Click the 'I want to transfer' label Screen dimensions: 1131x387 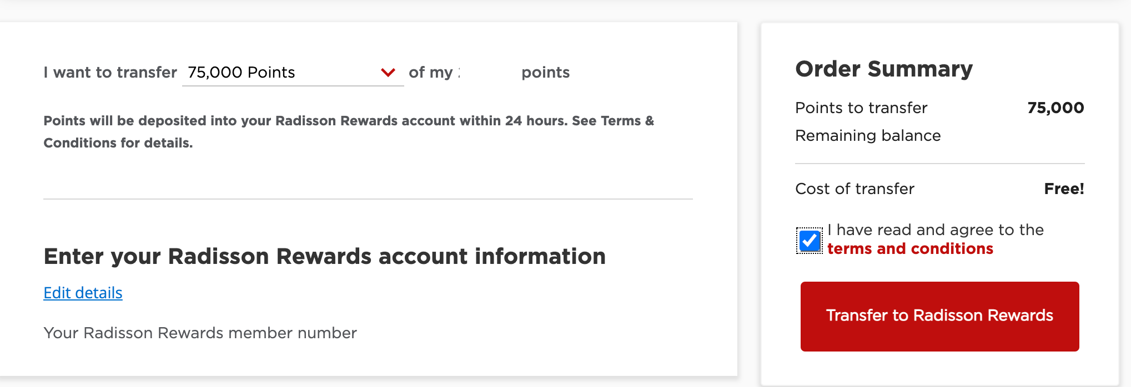point(110,72)
